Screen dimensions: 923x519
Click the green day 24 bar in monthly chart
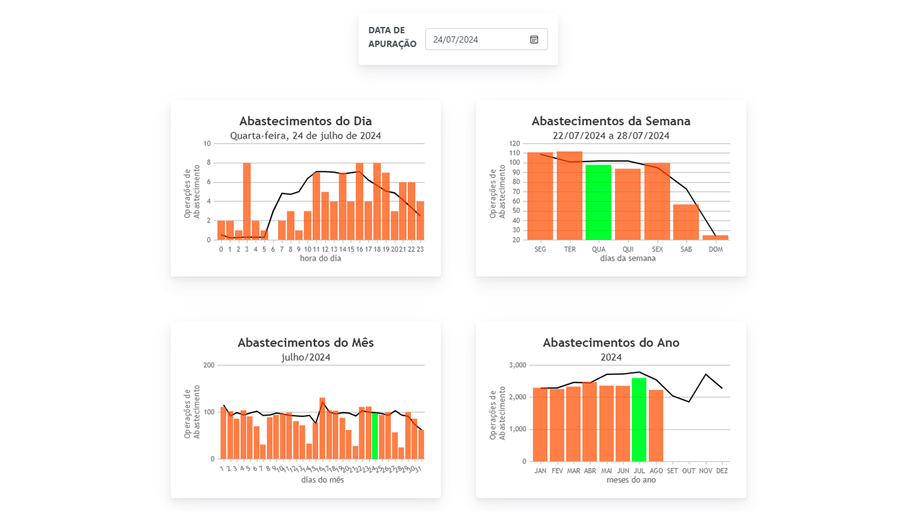[375, 436]
